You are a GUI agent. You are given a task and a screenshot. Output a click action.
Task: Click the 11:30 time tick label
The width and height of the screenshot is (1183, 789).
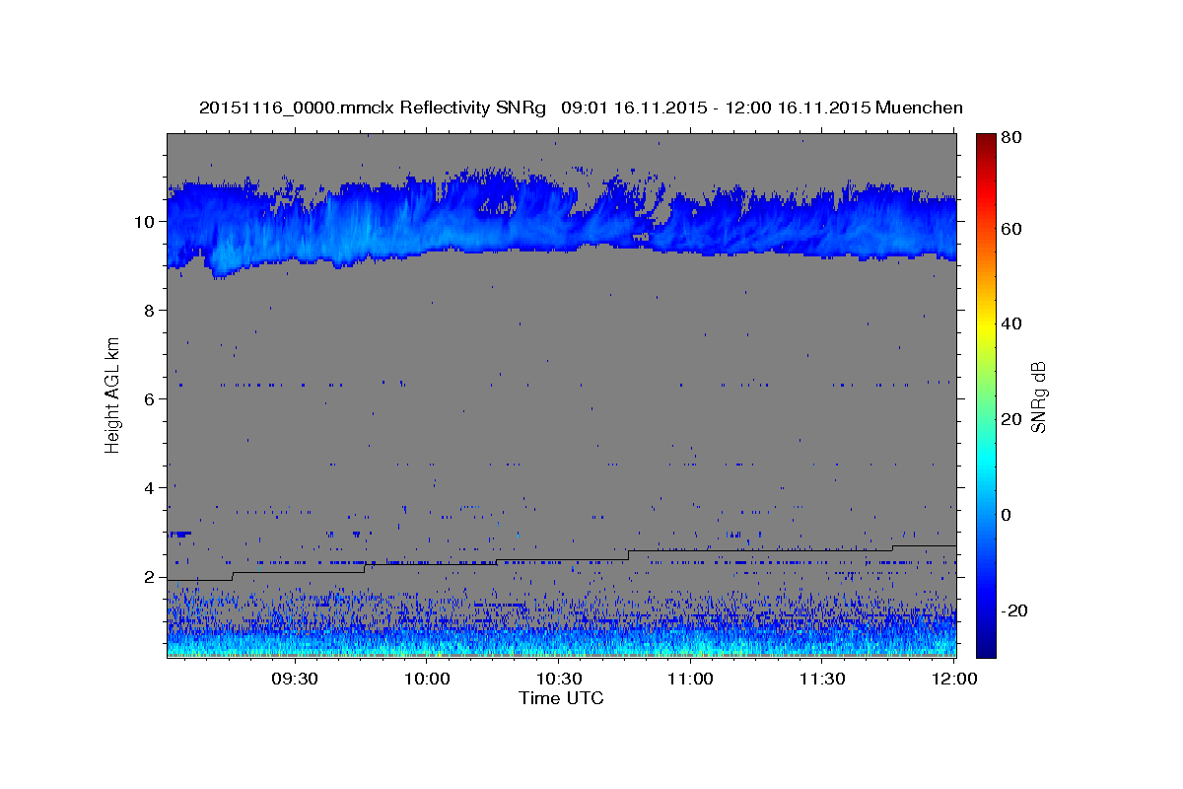pyautogui.click(x=821, y=679)
